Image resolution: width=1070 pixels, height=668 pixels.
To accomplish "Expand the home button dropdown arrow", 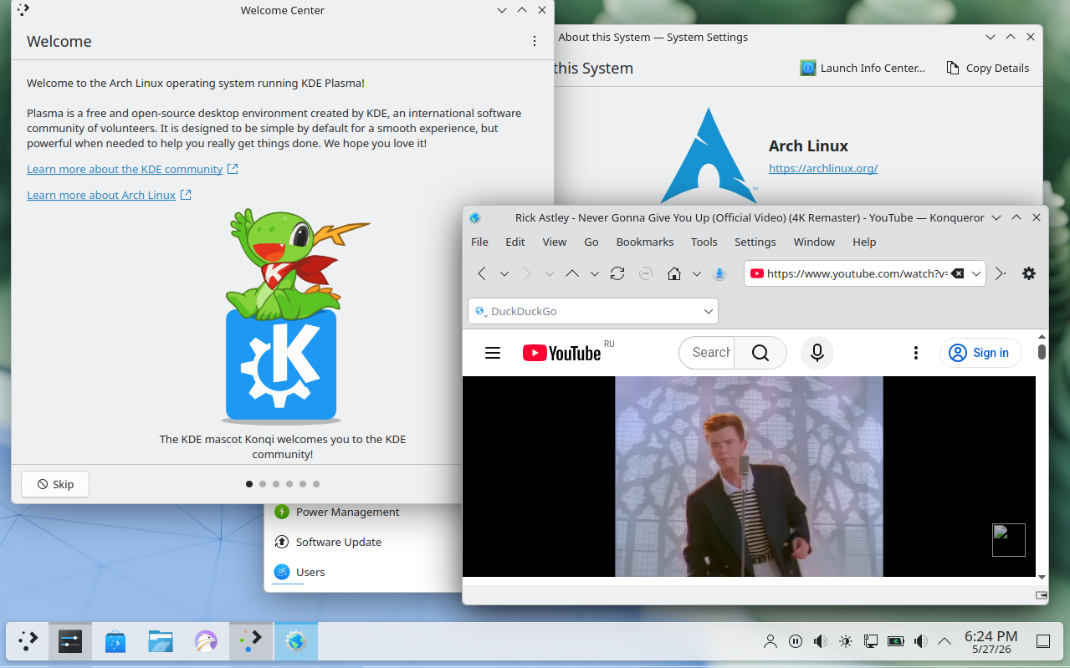I will tap(696, 273).
